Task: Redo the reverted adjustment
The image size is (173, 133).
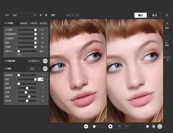Action: pos(73,15)
